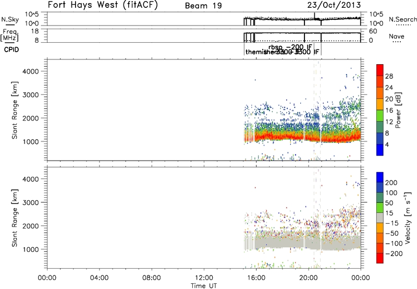Click the 'Power [dB]' colorbar label
The width and height of the screenshot is (417, 289).
point(398,110)
